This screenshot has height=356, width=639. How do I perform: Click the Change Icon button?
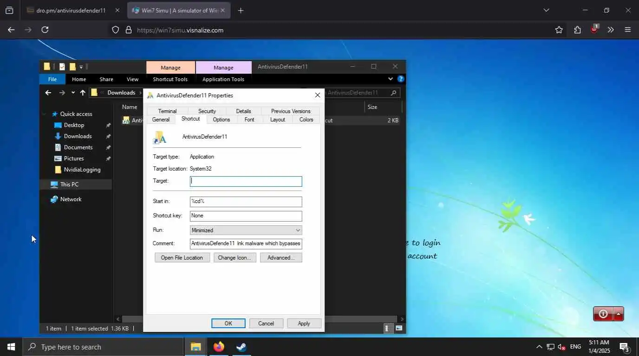(x=235, y=258)
